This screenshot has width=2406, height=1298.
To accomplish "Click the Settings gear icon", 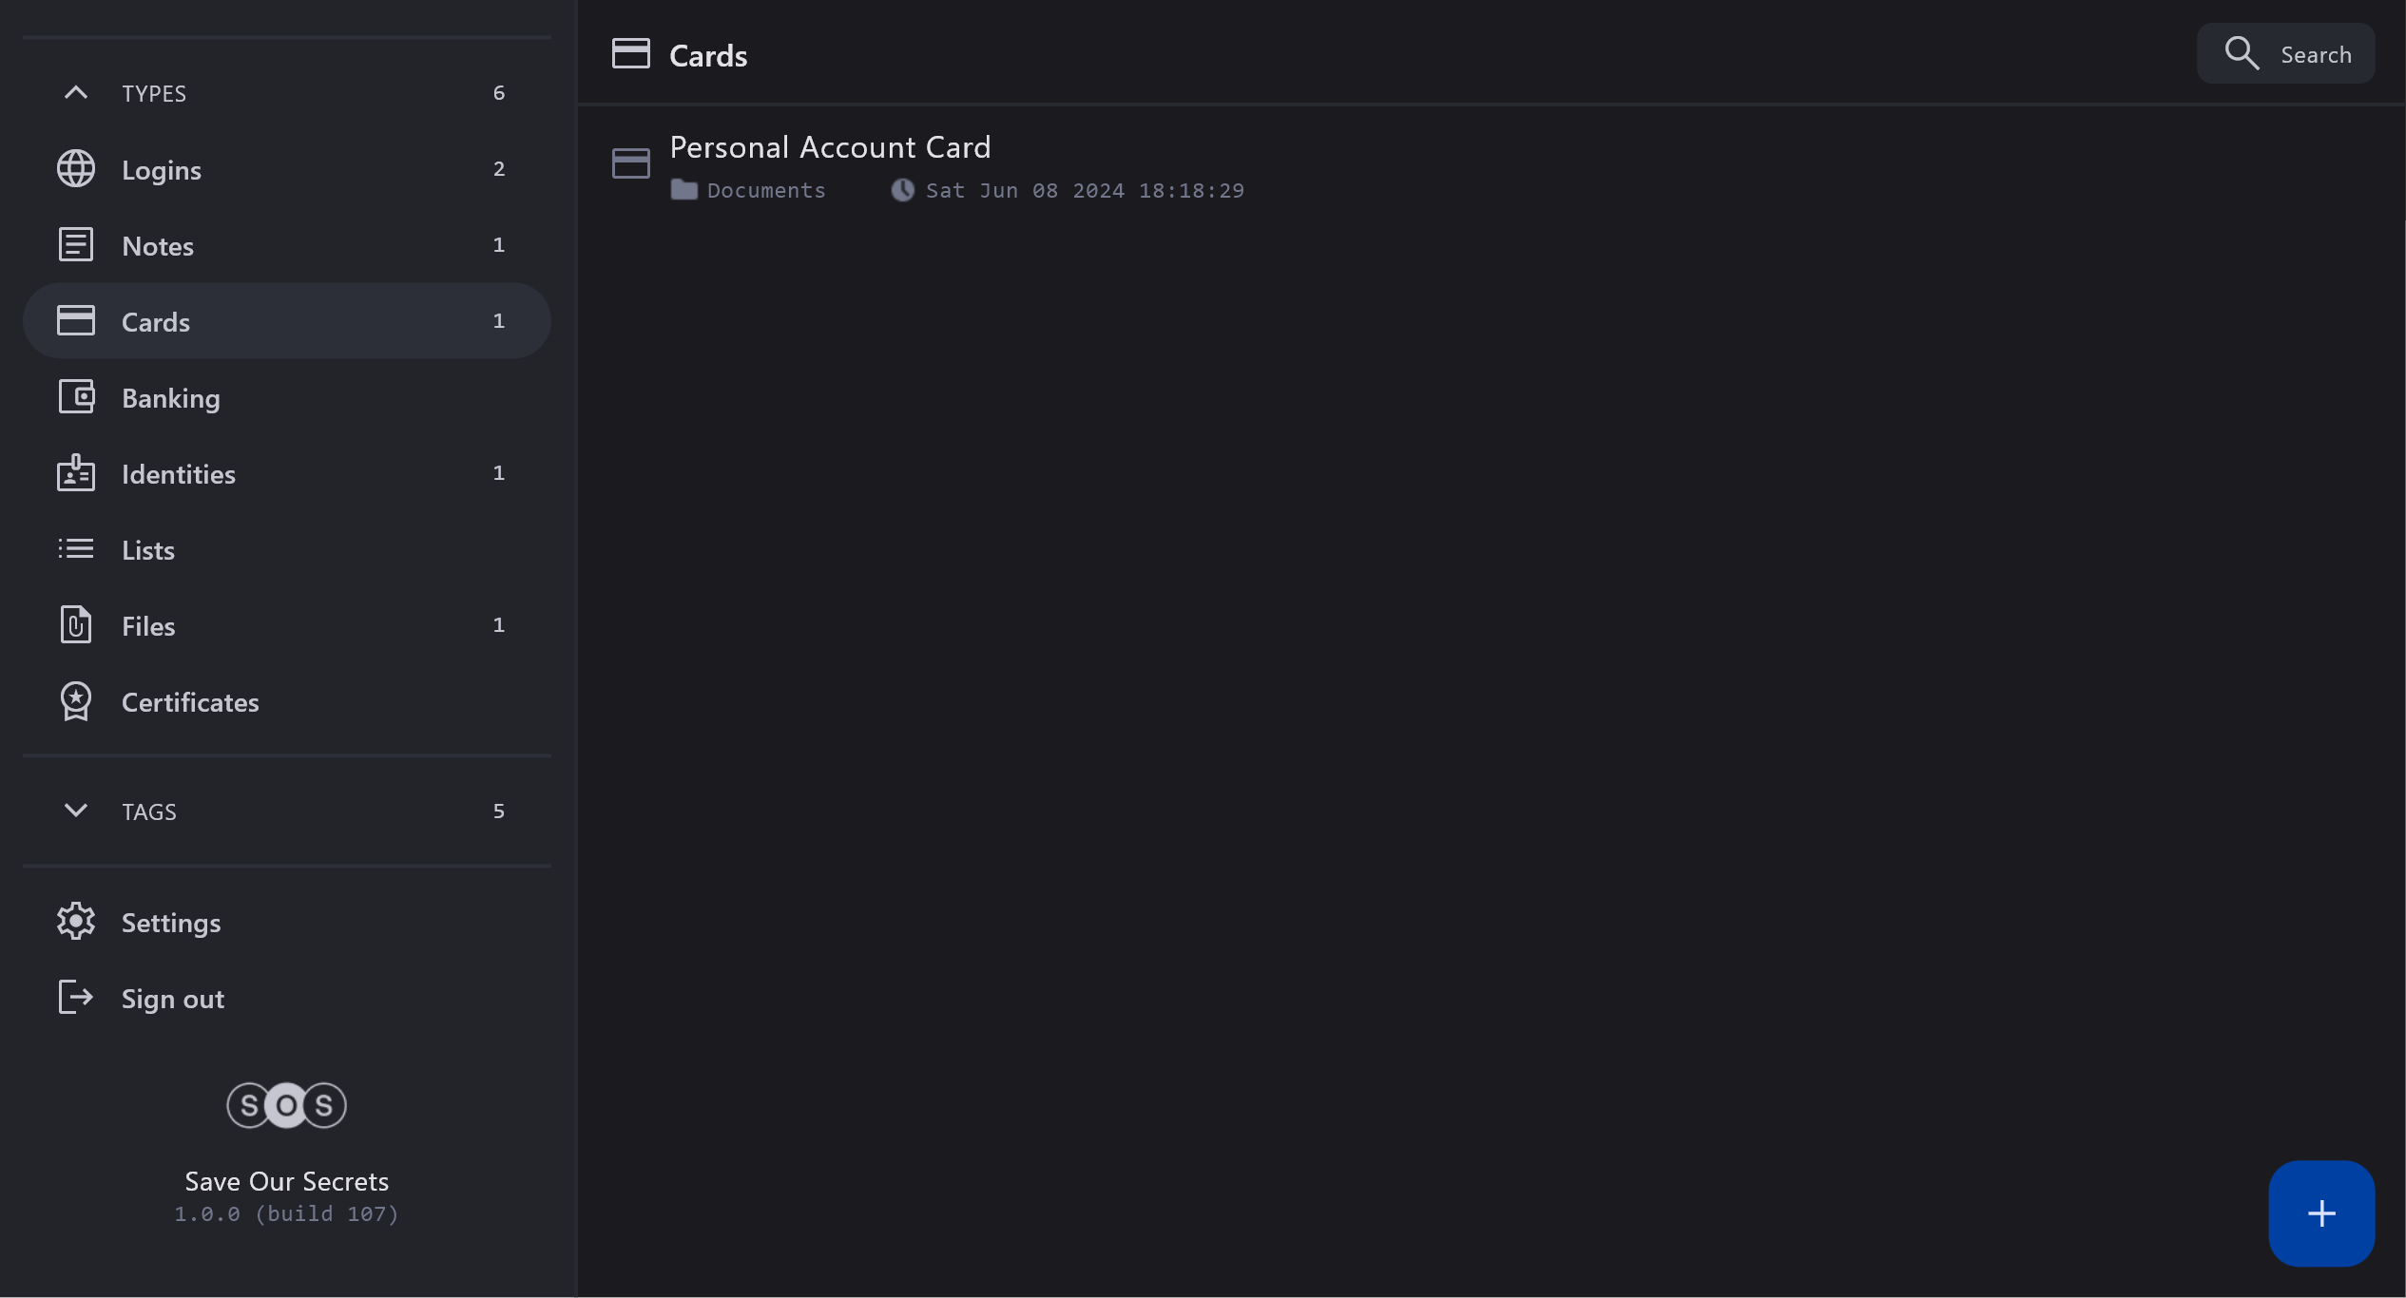I will (76, 922).
